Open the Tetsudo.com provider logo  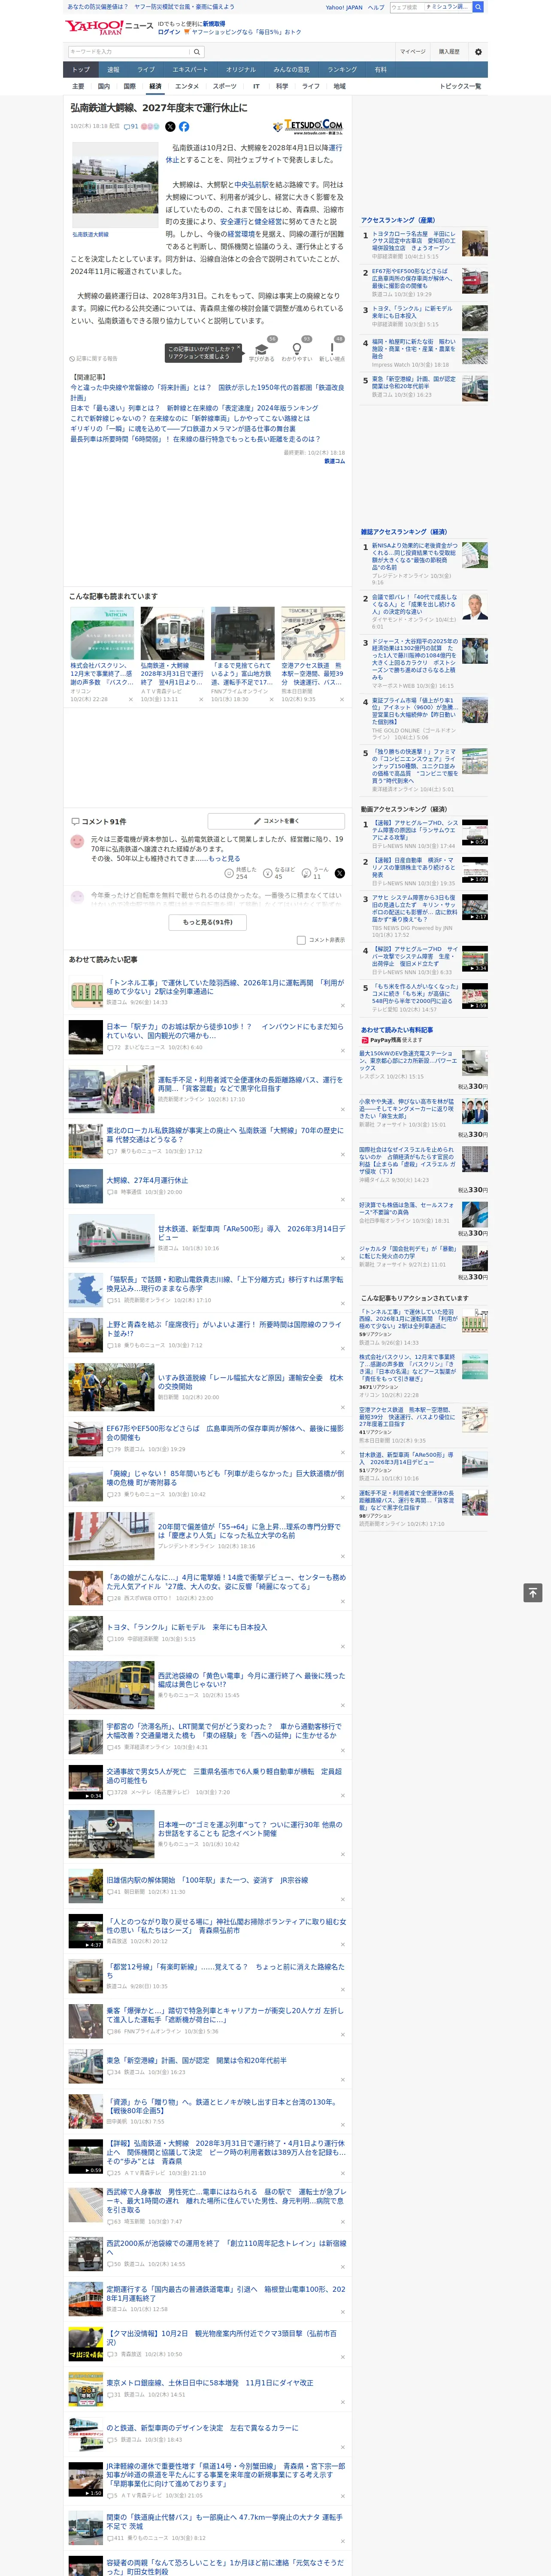(x=308, y=127)
